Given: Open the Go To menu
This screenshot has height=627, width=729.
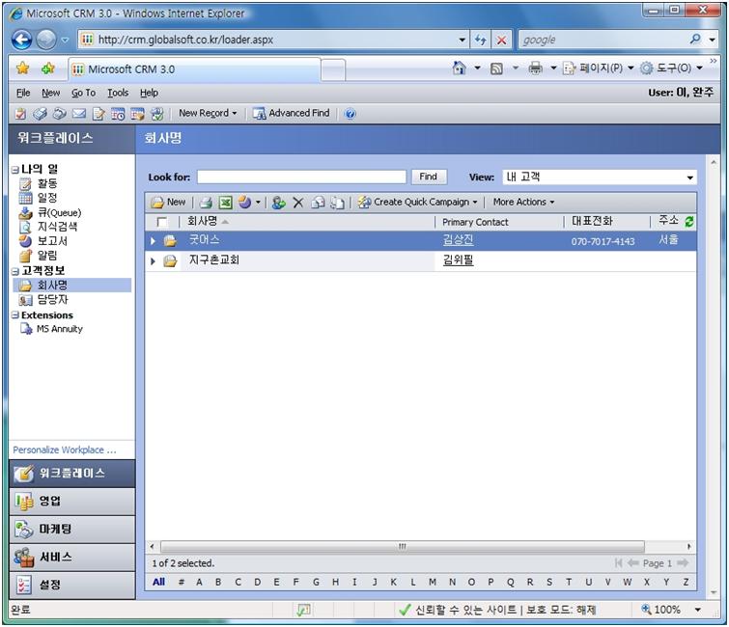Looking at the screenshot, I should pos(83,93).
